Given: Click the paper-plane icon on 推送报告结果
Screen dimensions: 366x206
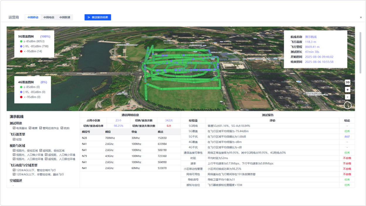Looking at the screenshot, I should [89, 17].
